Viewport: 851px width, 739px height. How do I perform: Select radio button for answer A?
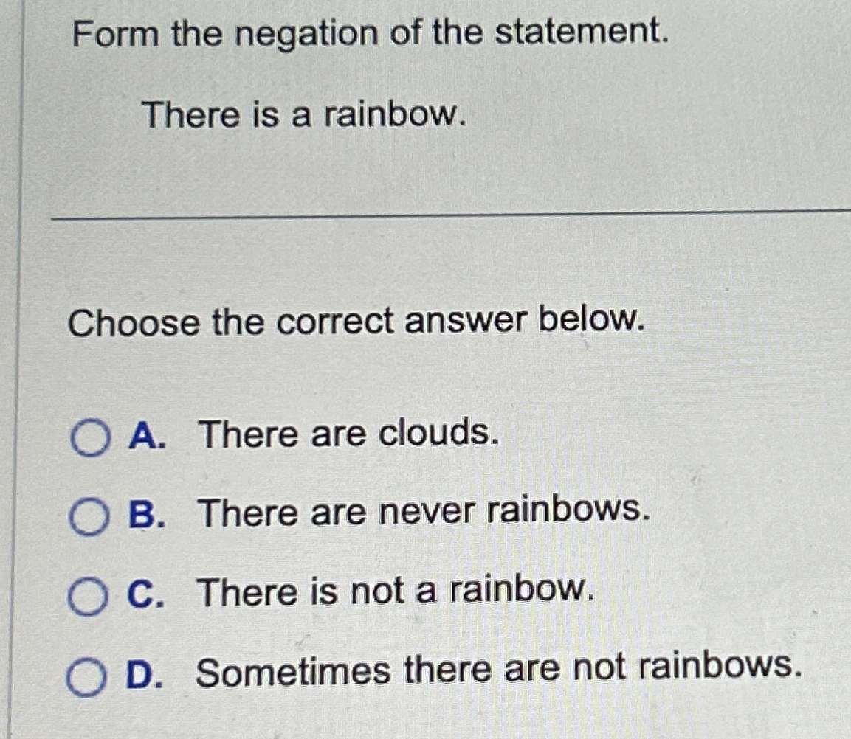[x=89, y=437]
